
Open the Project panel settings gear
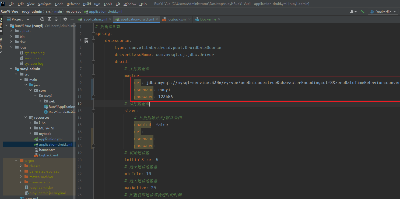(x=65, y=19)
